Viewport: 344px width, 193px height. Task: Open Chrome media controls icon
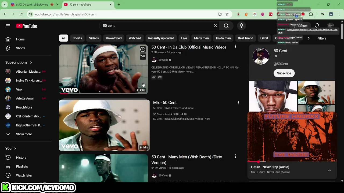tap(323, 14)
